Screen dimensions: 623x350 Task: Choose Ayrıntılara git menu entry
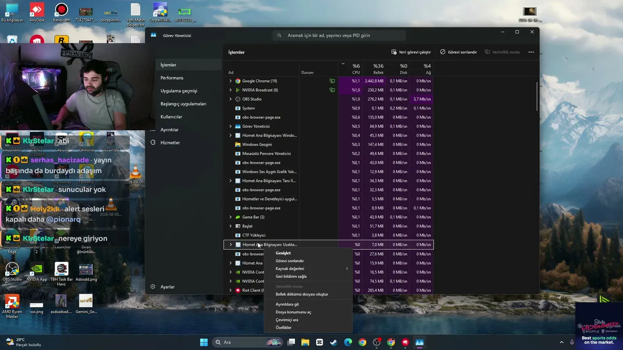(308, 304)
